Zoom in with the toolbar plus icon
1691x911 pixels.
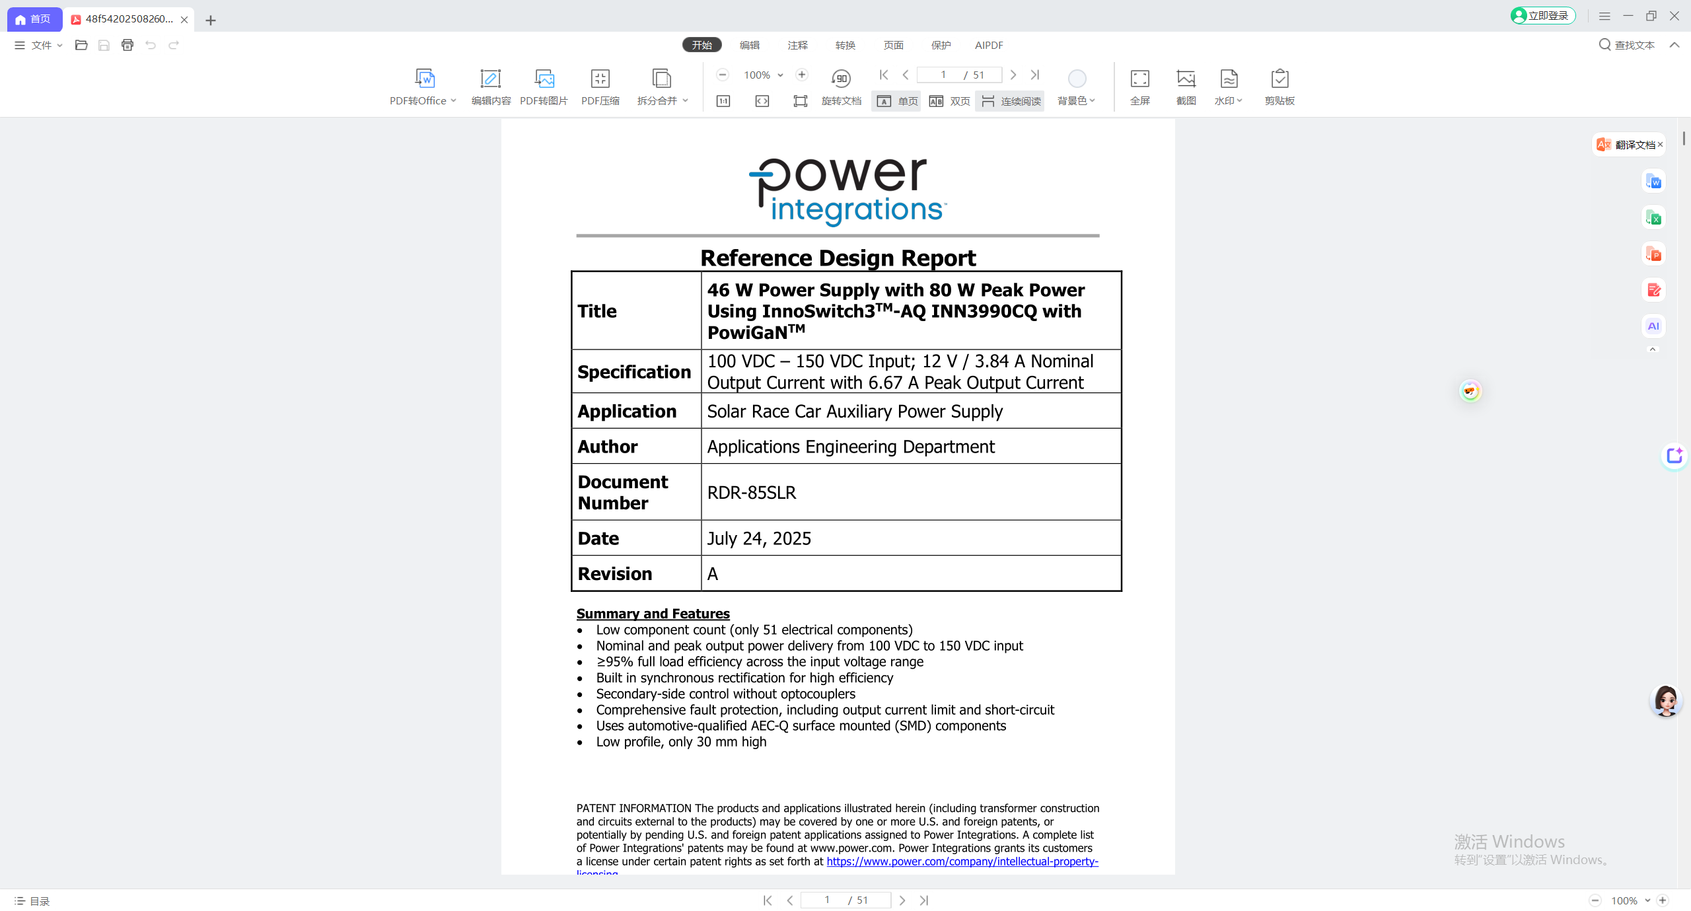(801, 75)
